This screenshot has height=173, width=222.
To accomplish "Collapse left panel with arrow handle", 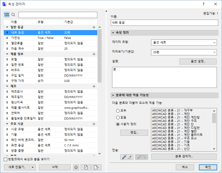I will point(106,11).
